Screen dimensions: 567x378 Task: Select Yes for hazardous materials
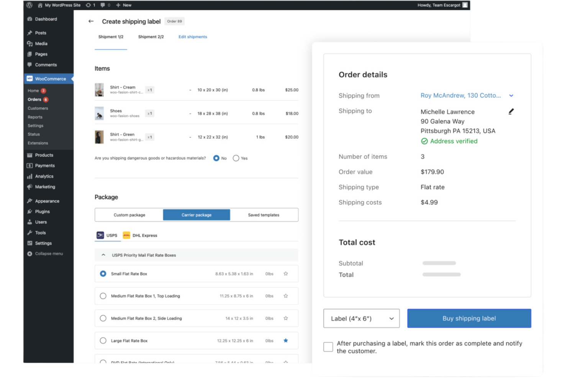coord(236,158)
